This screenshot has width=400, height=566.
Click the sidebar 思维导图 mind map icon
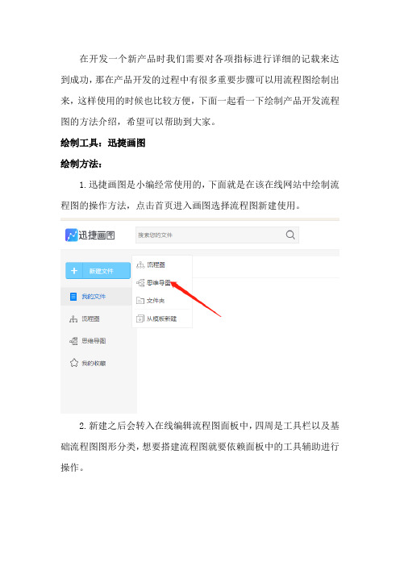tap(73, 341)
